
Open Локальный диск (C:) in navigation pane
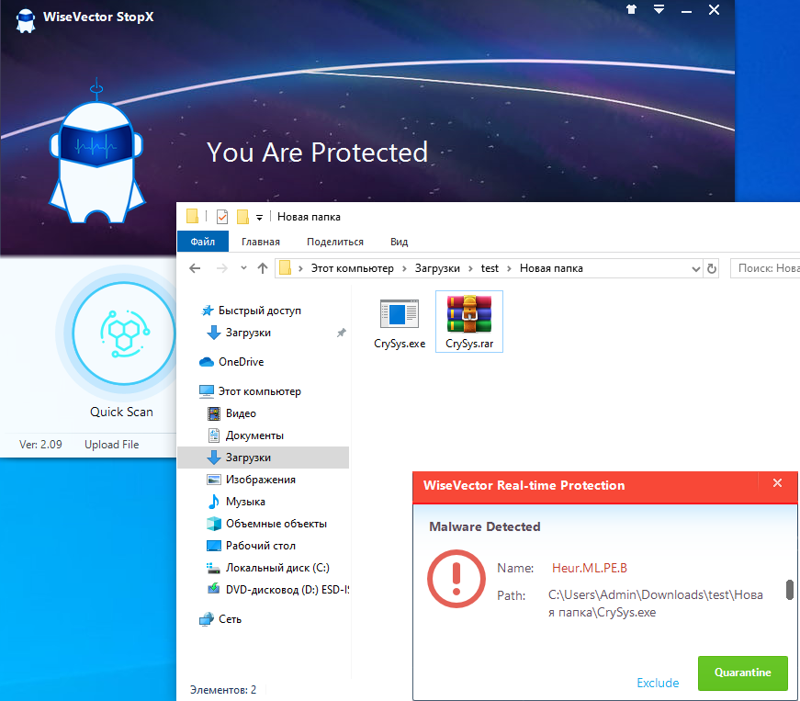coord(277,568)
